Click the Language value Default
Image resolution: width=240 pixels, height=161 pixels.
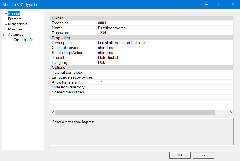(x=104, y=62)
